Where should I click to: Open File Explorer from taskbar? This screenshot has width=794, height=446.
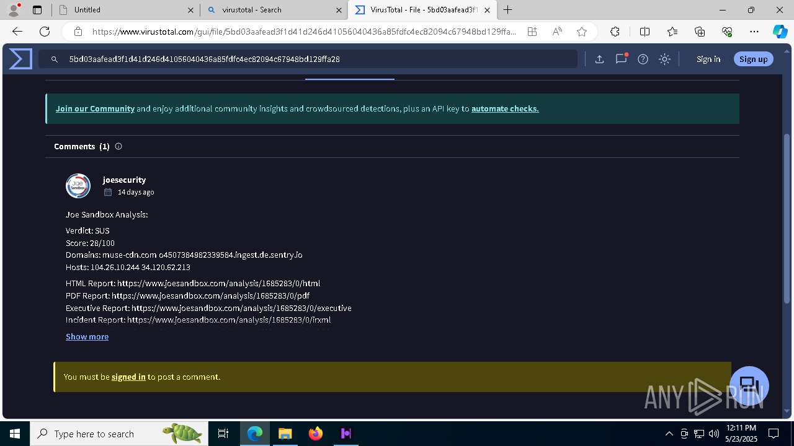(x=285, y=434)
